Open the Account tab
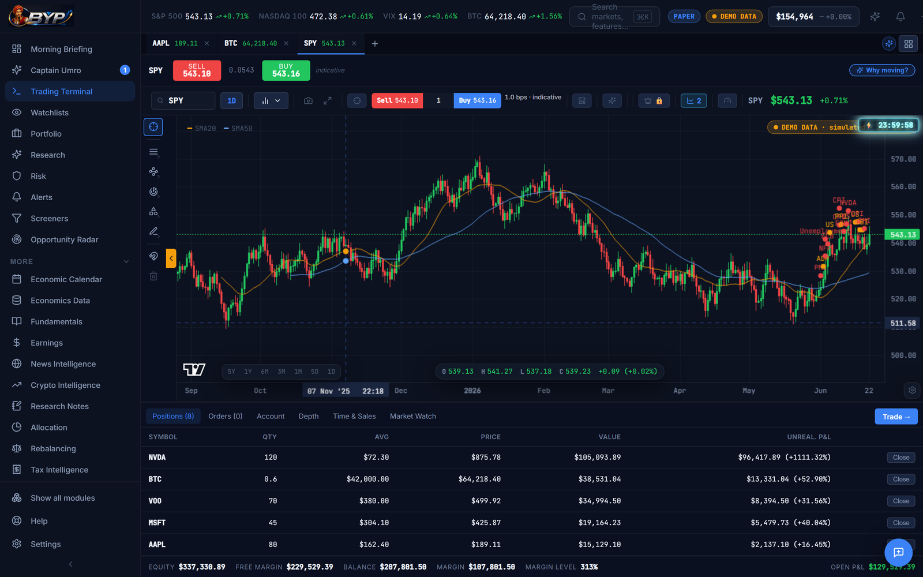The width and height of the screenshot is (923, 577). click(271, 416)
